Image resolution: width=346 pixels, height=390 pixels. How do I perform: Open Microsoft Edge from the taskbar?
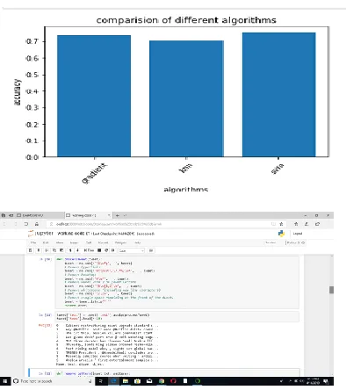(113, 381)
